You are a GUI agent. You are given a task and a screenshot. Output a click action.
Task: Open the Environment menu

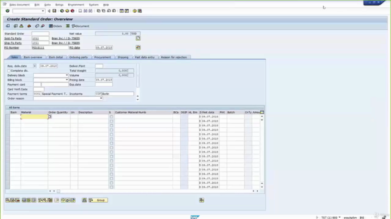tap(76, 5)
